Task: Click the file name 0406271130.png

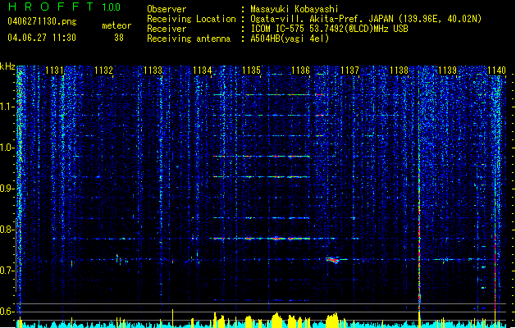Action: [x=42, y=21]
